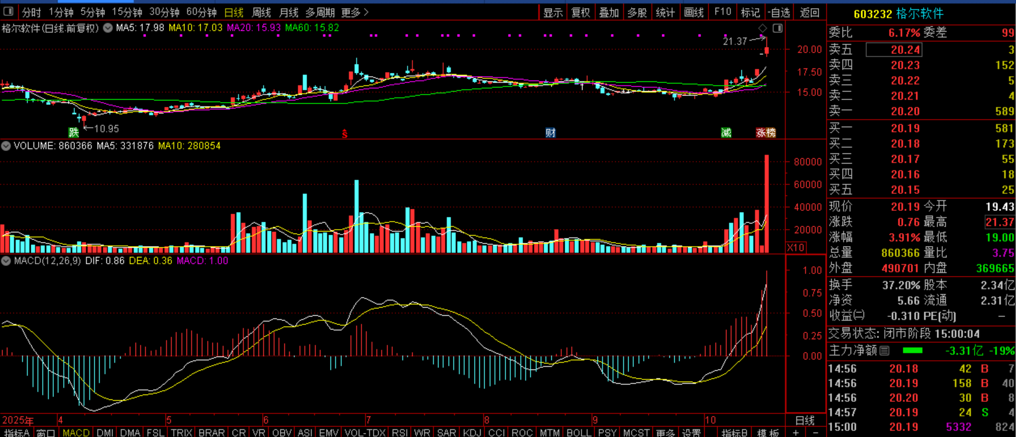Expand the MACD indicator dropdown circle
The width and height of the screenshot is (1016, 437).
click(6, 261)
